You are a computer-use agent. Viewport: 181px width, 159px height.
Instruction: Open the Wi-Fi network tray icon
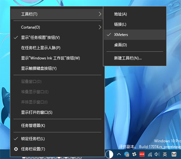[x=150, y=154]
